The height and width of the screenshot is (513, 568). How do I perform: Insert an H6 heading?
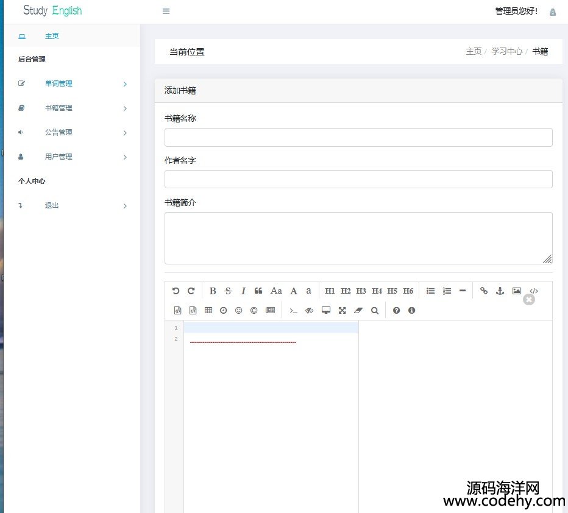coord(408,291)
